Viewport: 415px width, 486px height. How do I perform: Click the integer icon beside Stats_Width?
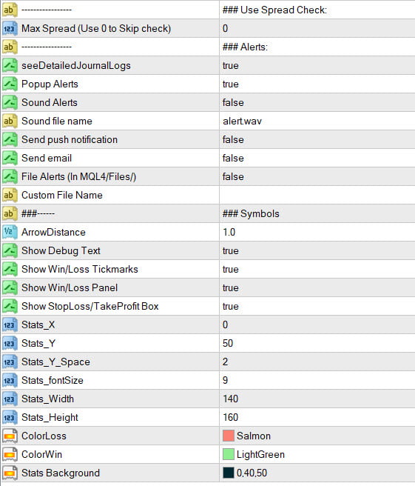(10, 399)
